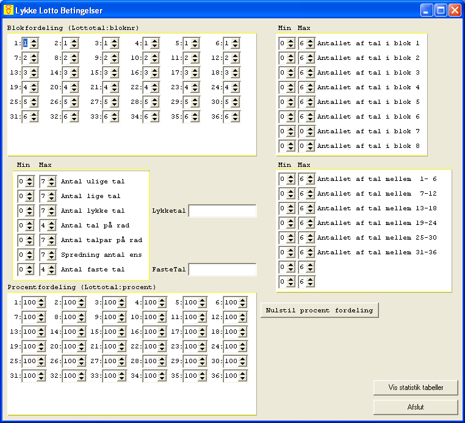Decrease block number for lotto number 36
The image size is (465, 423).
[x=236, y=119]
